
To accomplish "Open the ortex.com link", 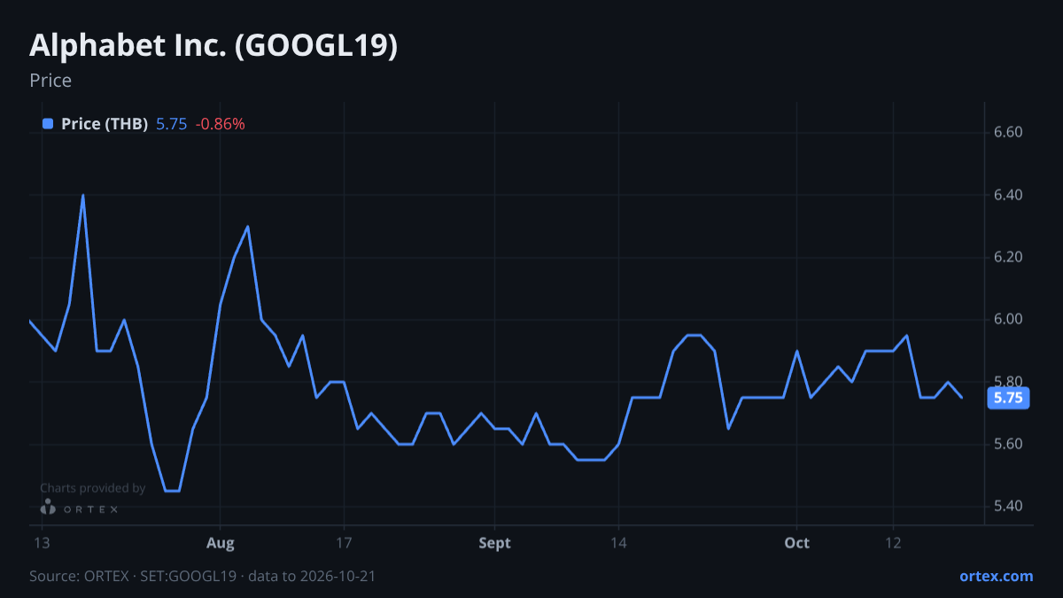I will coord(996,576).
